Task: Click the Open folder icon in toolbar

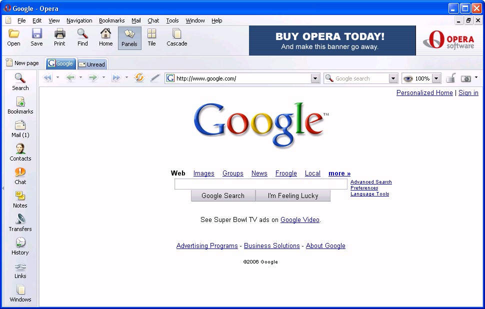Action: pyautogui.click(x=13, y=33)
